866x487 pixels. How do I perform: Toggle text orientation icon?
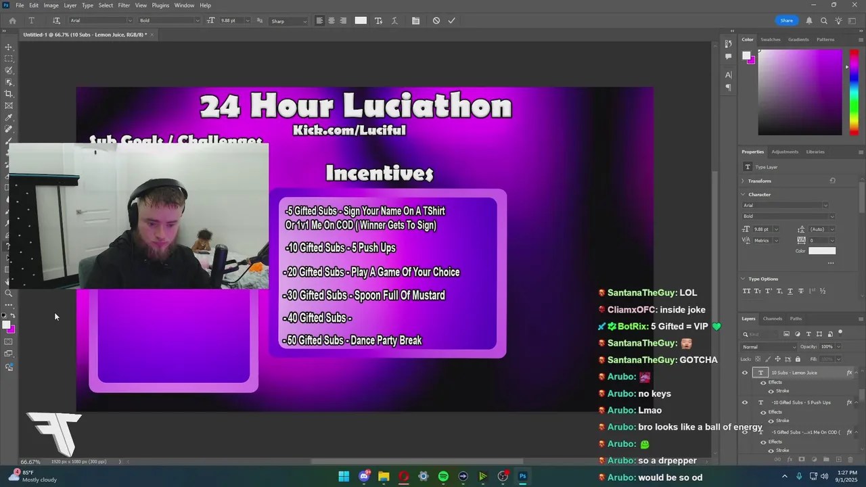pyautogui.click(x=56, y=21)
